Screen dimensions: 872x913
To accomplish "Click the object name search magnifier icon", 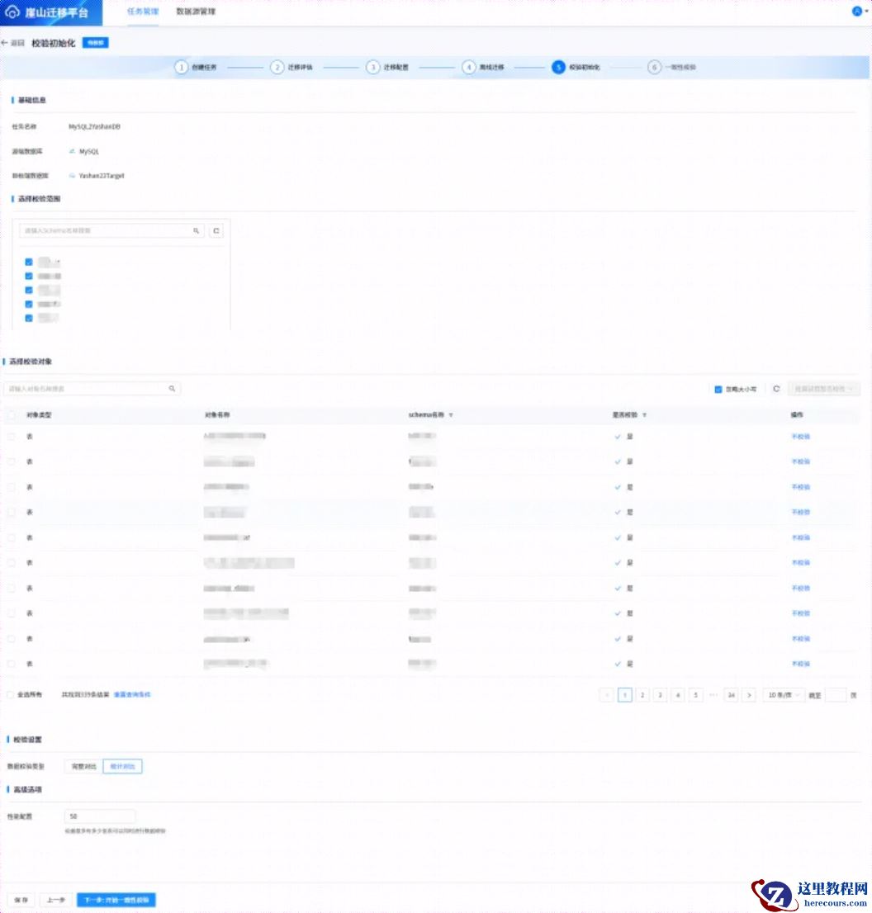I will 172,388.
